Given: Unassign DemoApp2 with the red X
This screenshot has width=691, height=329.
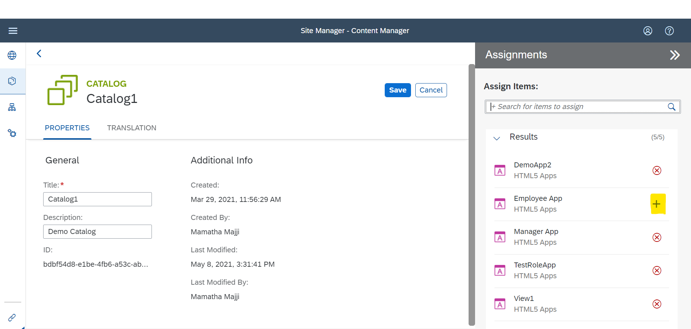Looking at the screenshot, I should point(657,170).
